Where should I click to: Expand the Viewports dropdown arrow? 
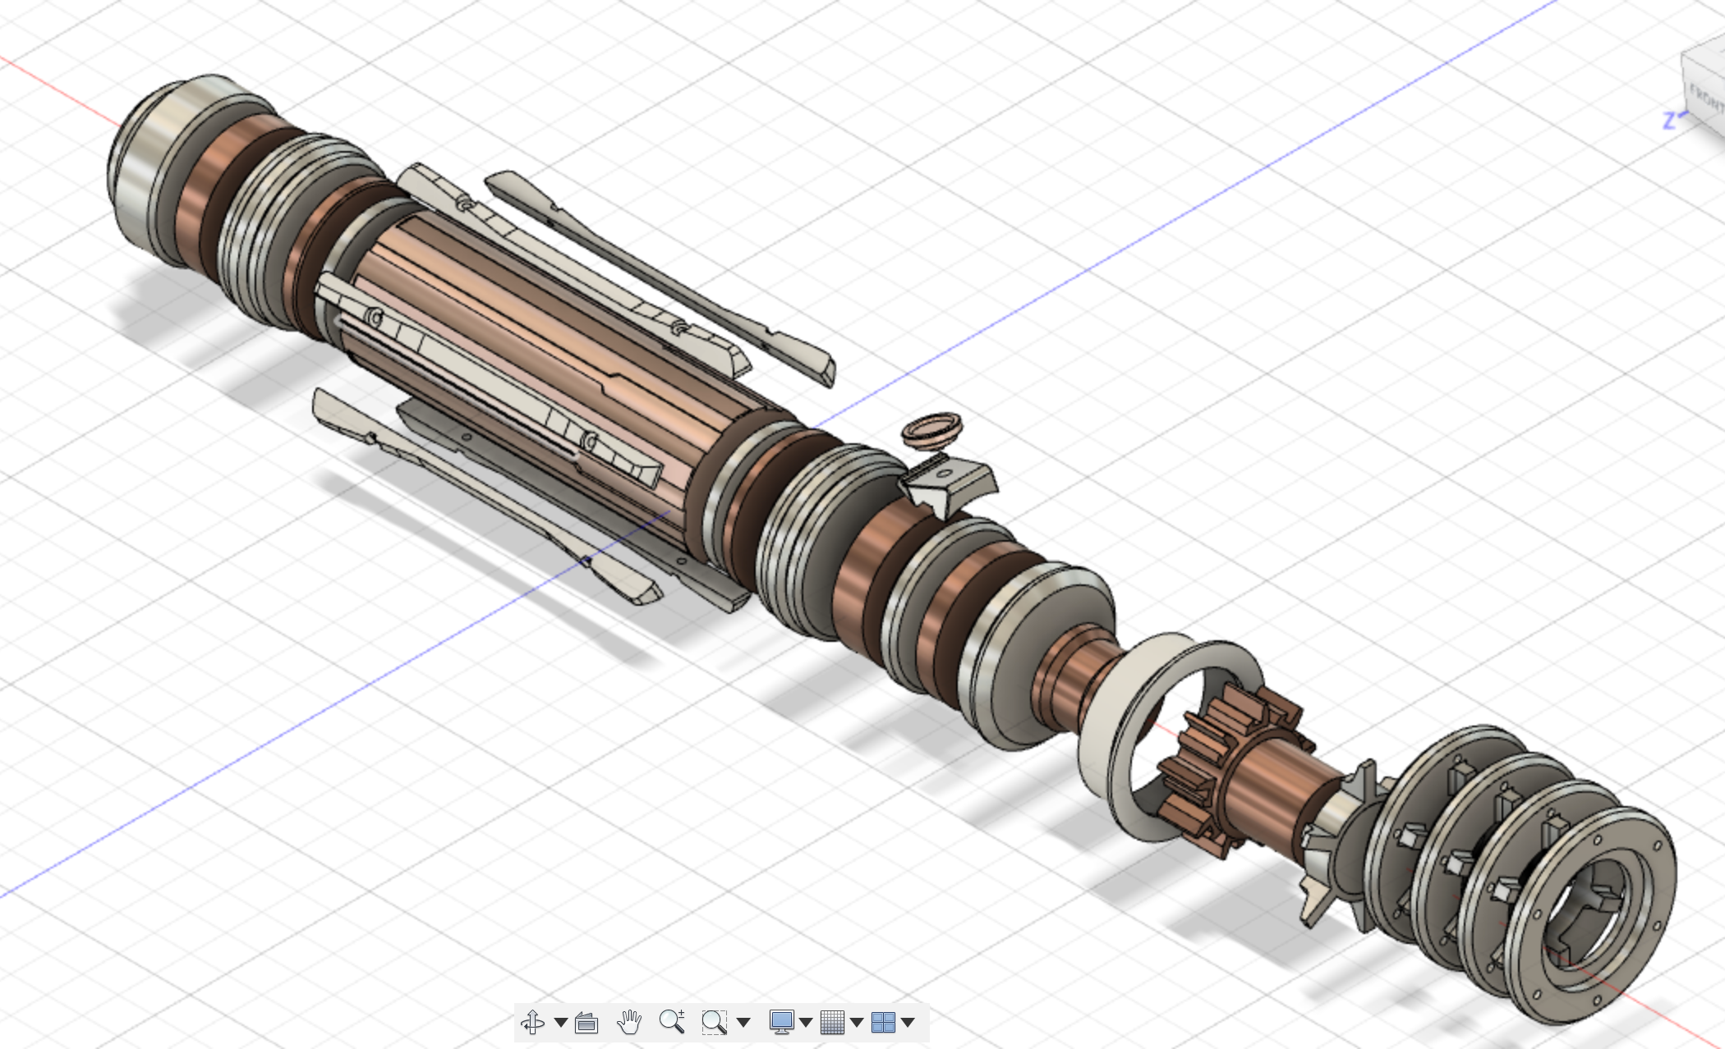coord(908,1023)
